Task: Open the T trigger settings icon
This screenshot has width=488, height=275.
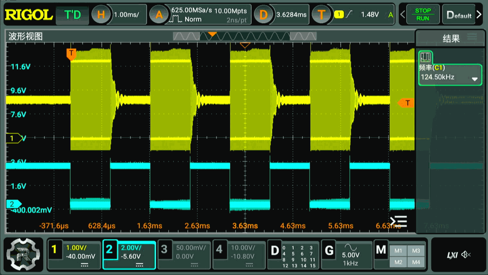Action: (x=321, y=15)
